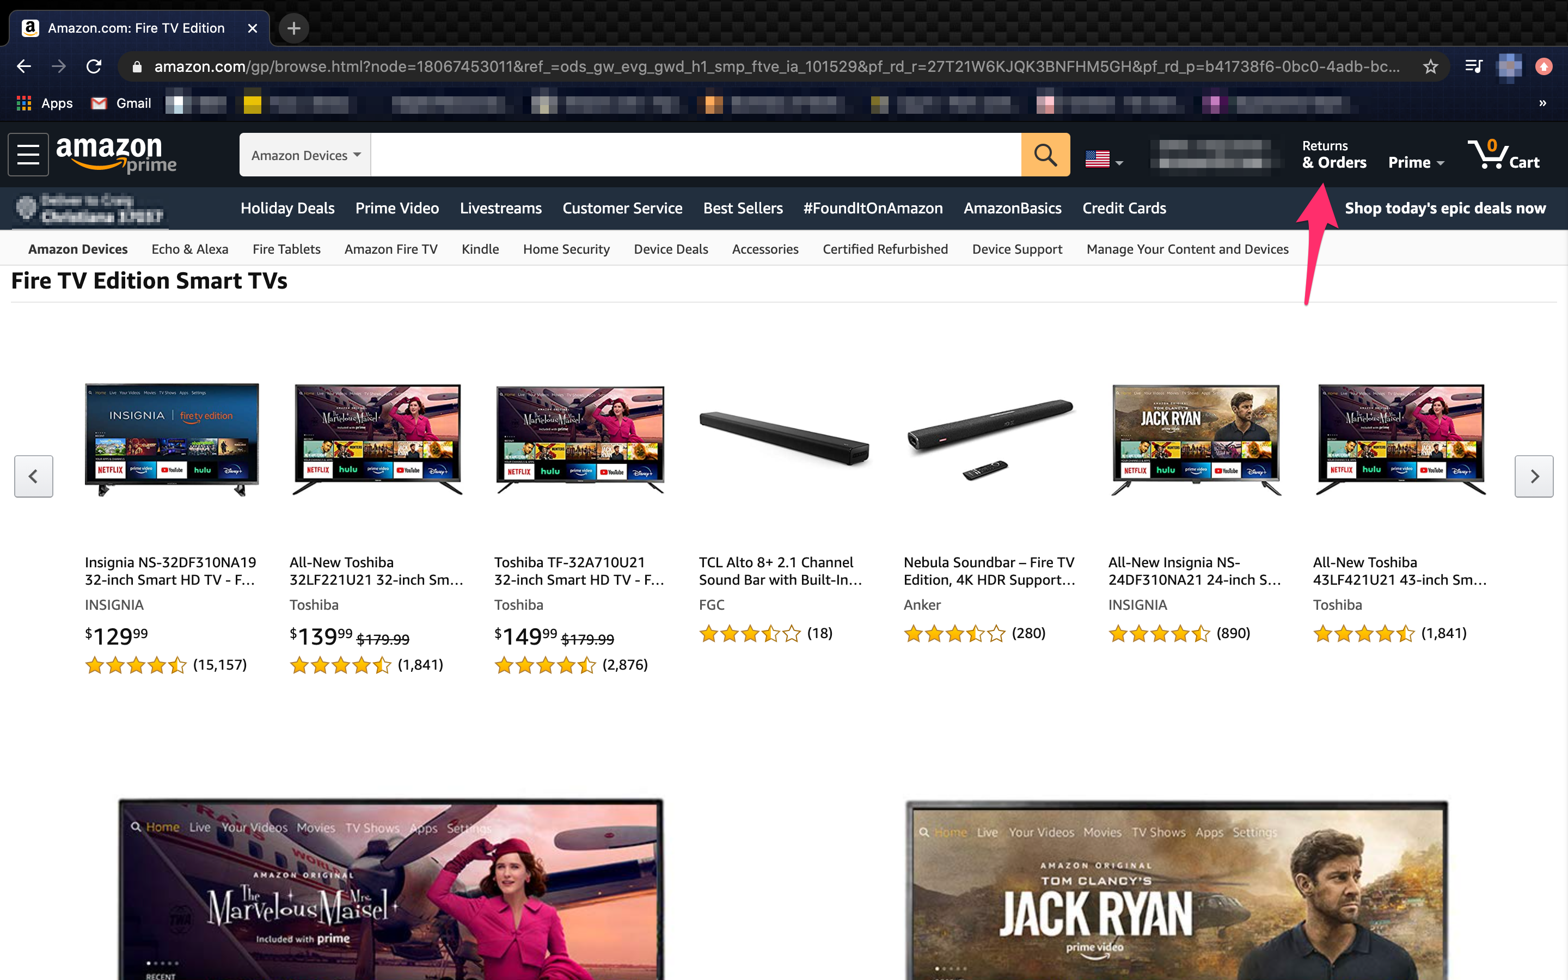1568x980 pixels.
Task: Bookmark page with the star icon
Action: 1431,66
